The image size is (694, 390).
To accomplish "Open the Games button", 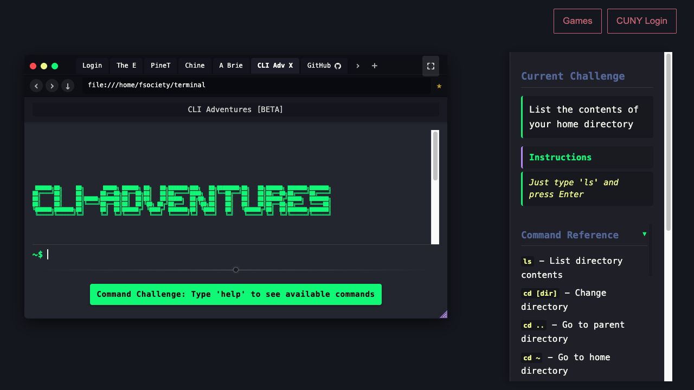I will pos(577,21).
